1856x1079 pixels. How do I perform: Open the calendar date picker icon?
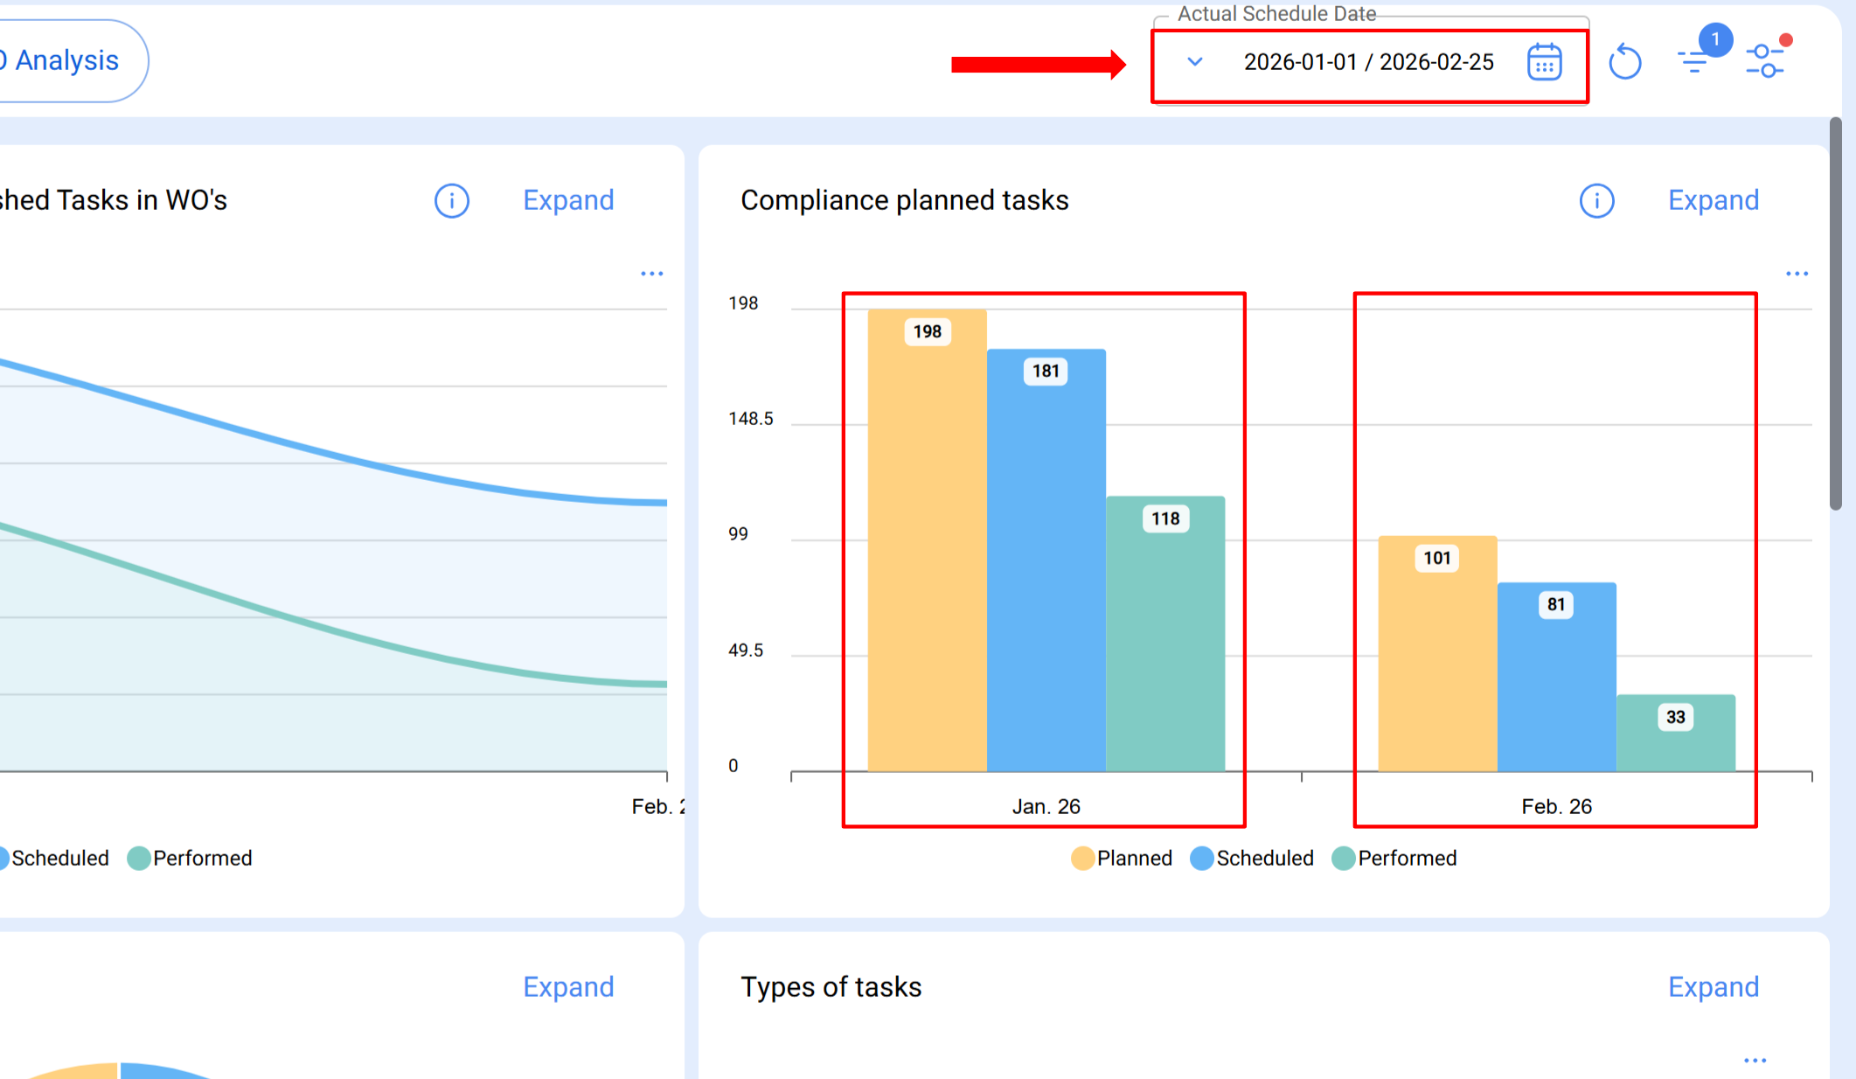coord(1544,62)
